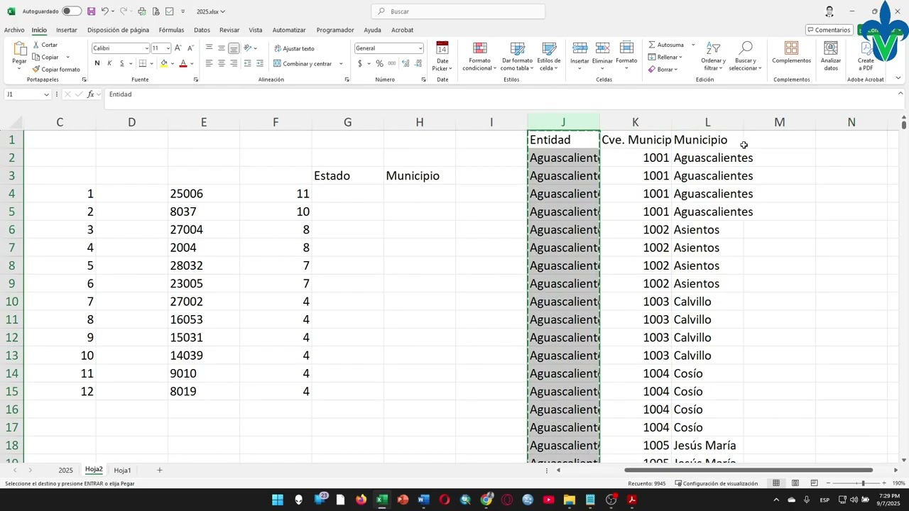Click the fill color yellow swatch
Screen dimensions: 909x511
coord(164,63)
